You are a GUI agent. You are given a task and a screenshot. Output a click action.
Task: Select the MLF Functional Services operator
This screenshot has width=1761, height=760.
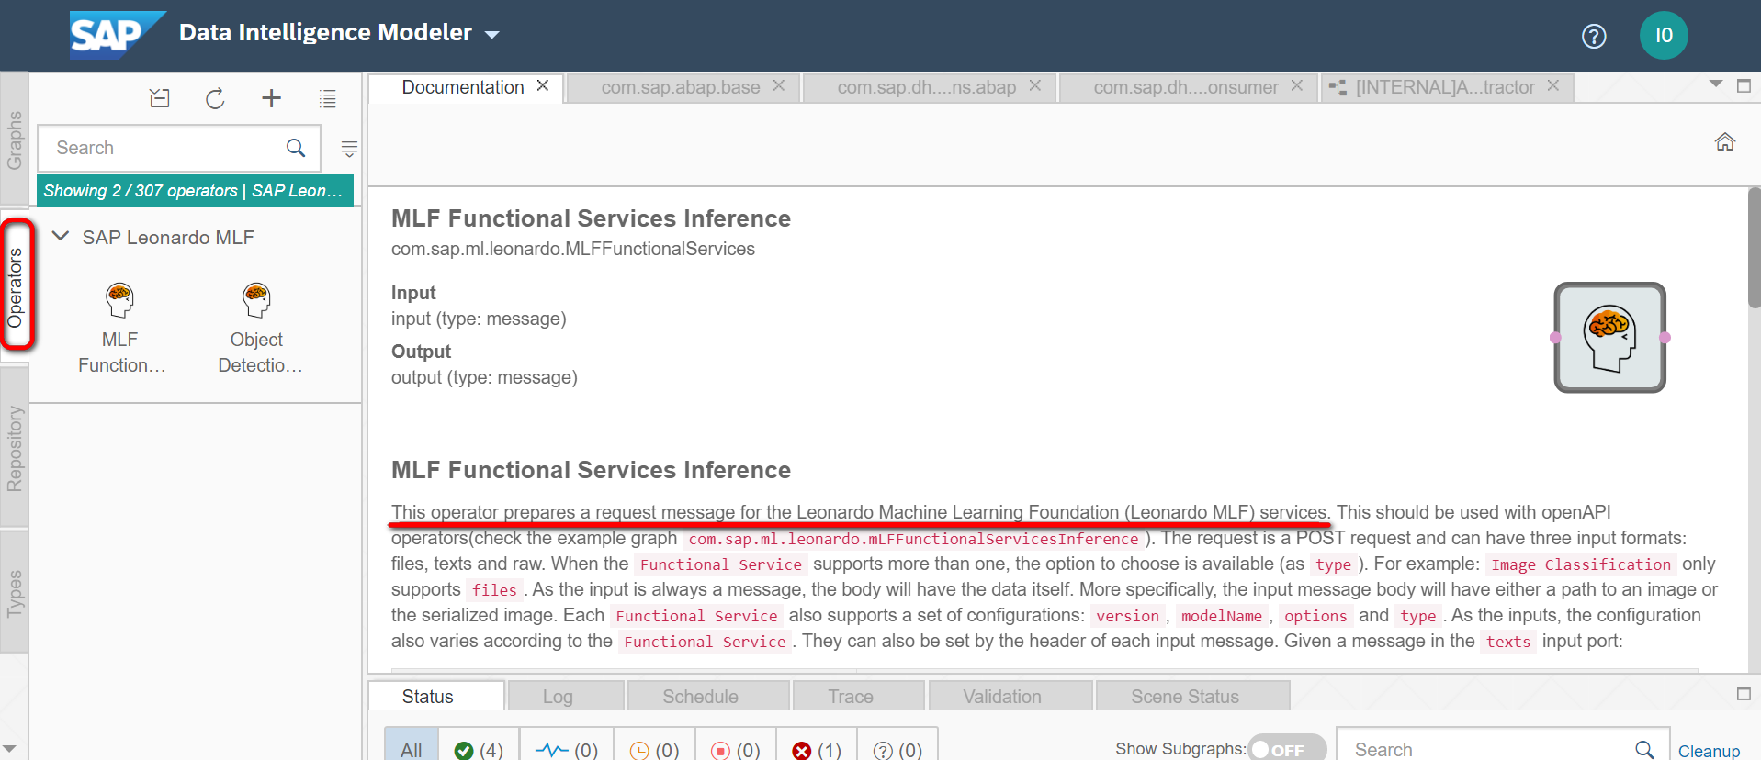coord(121,328)
